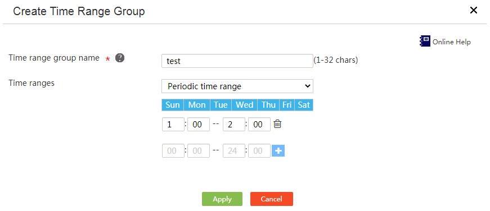Add new time range with plus icon

point(278,151)
